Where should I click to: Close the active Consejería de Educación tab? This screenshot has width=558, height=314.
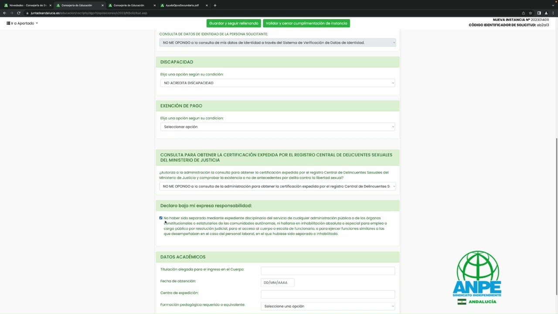102,5
